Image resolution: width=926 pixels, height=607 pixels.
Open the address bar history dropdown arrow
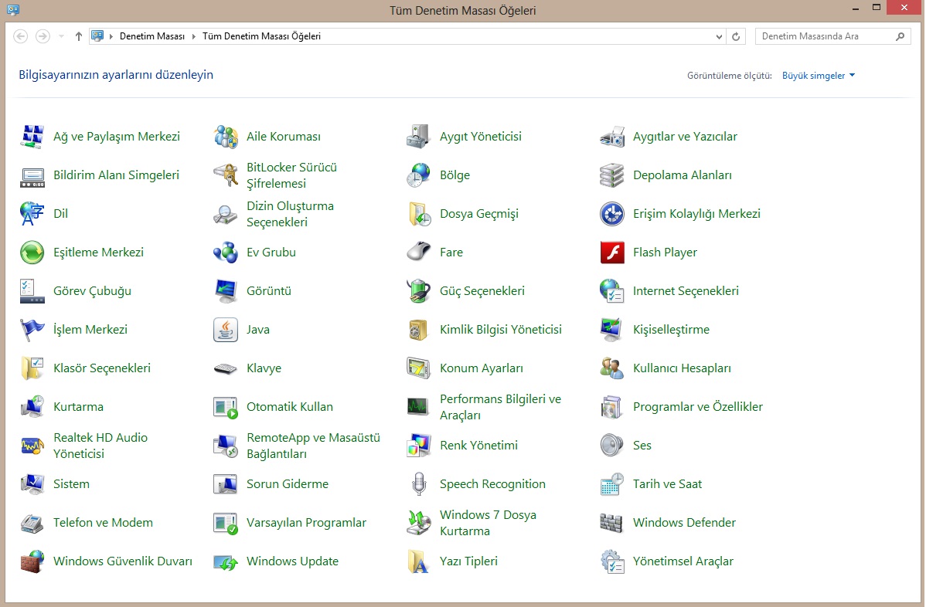(x=718, y=36)
